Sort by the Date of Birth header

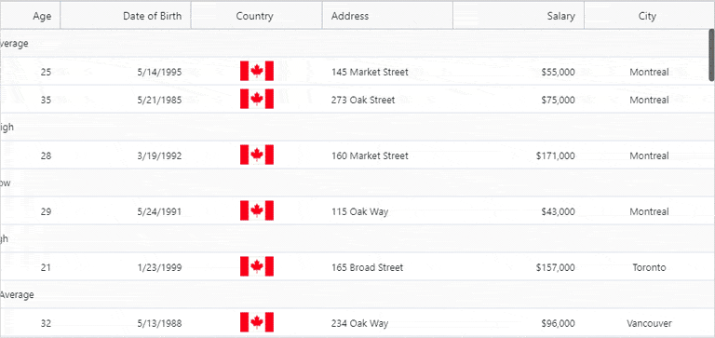point(126,16)
